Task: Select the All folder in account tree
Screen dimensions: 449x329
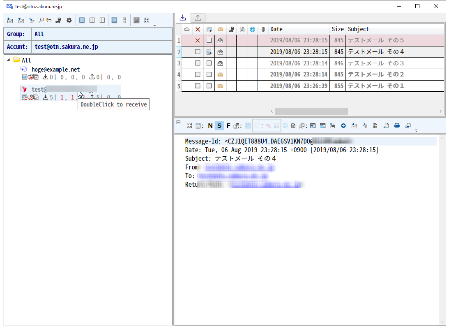Action: pyautogui.click(x=26, y=60)
